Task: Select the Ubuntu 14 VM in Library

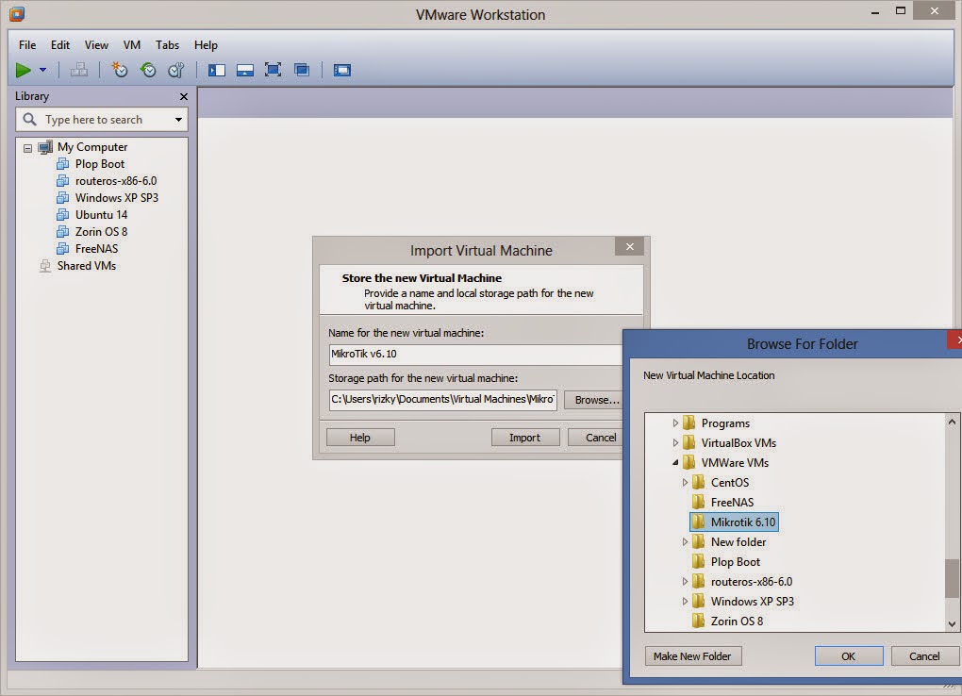Action: (101, 215)
